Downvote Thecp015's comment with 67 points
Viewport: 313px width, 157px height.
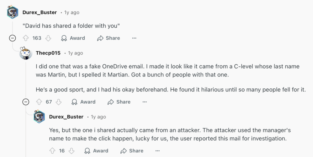point(59,102)
